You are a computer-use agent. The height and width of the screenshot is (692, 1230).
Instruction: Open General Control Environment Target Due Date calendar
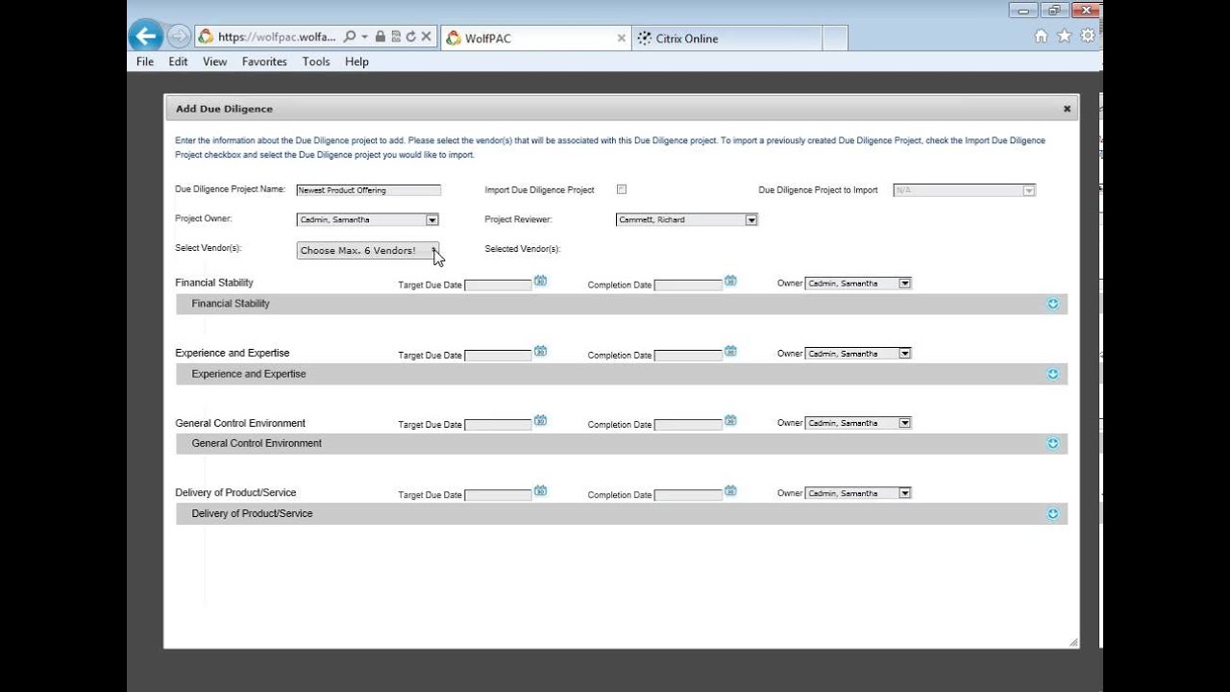pyautogui.click(x=540, y=420)
